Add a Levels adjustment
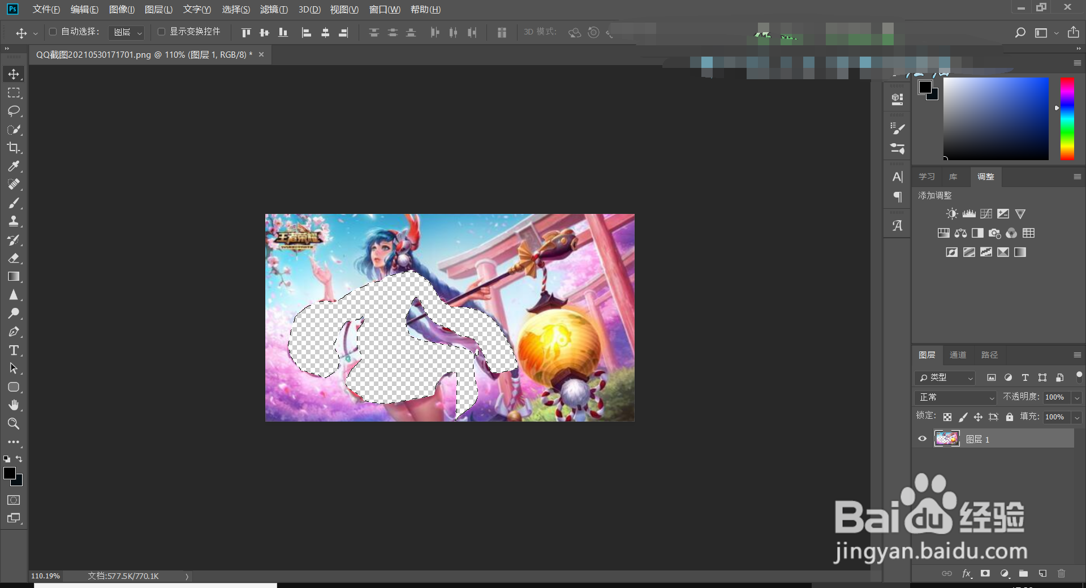The width and height of the screenshot is (1086, 588). pyautogui.click(x=969, y=214)
